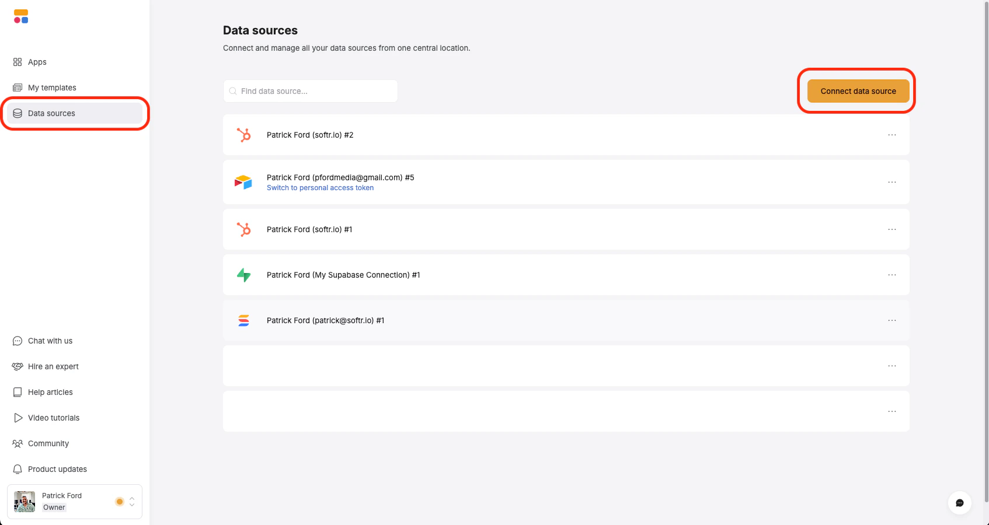The width and height of the screenshot is (989, 525).
Task: Click the Connect data source button
Action: [x=858, y=91]
